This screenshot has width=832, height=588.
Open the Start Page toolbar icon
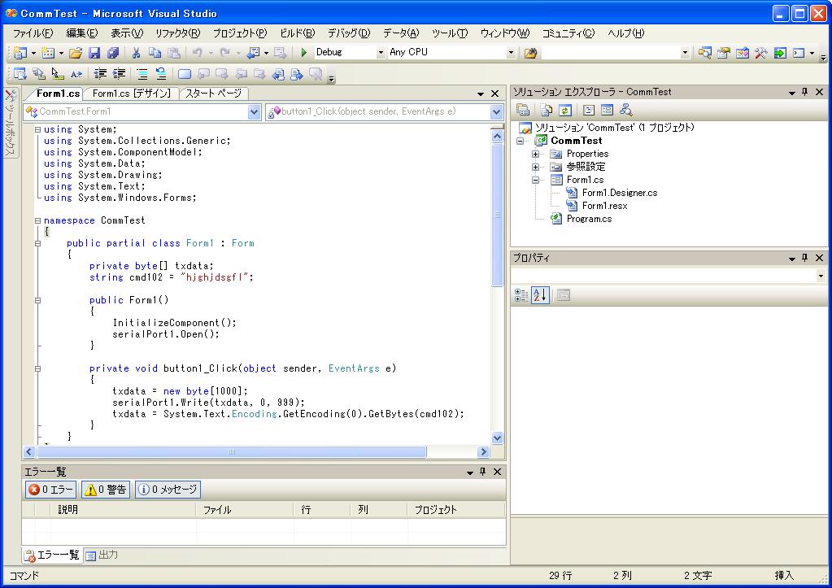click(x=780, y=53)
